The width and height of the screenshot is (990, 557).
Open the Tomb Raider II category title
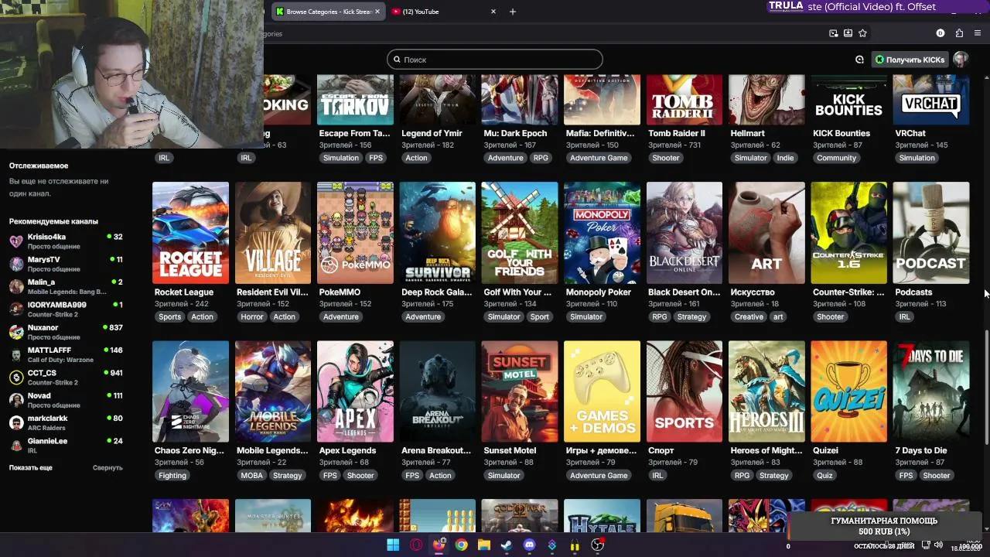click(677, 133)
